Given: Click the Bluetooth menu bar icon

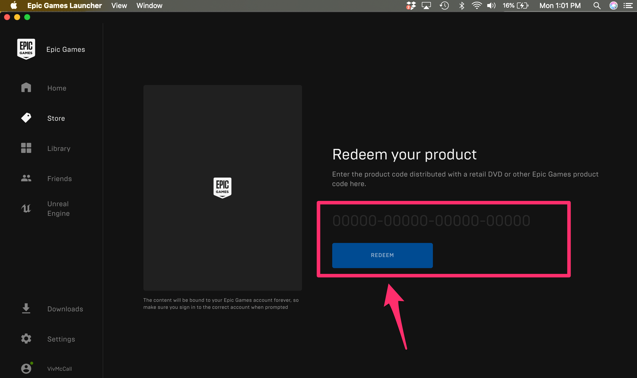Looking at the screenshot, I should (462, 5).
